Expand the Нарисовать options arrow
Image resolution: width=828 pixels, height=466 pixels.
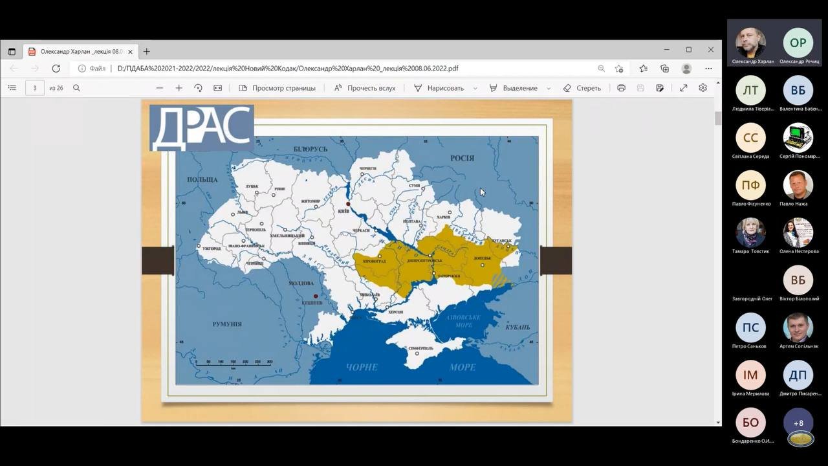(475, 88)
